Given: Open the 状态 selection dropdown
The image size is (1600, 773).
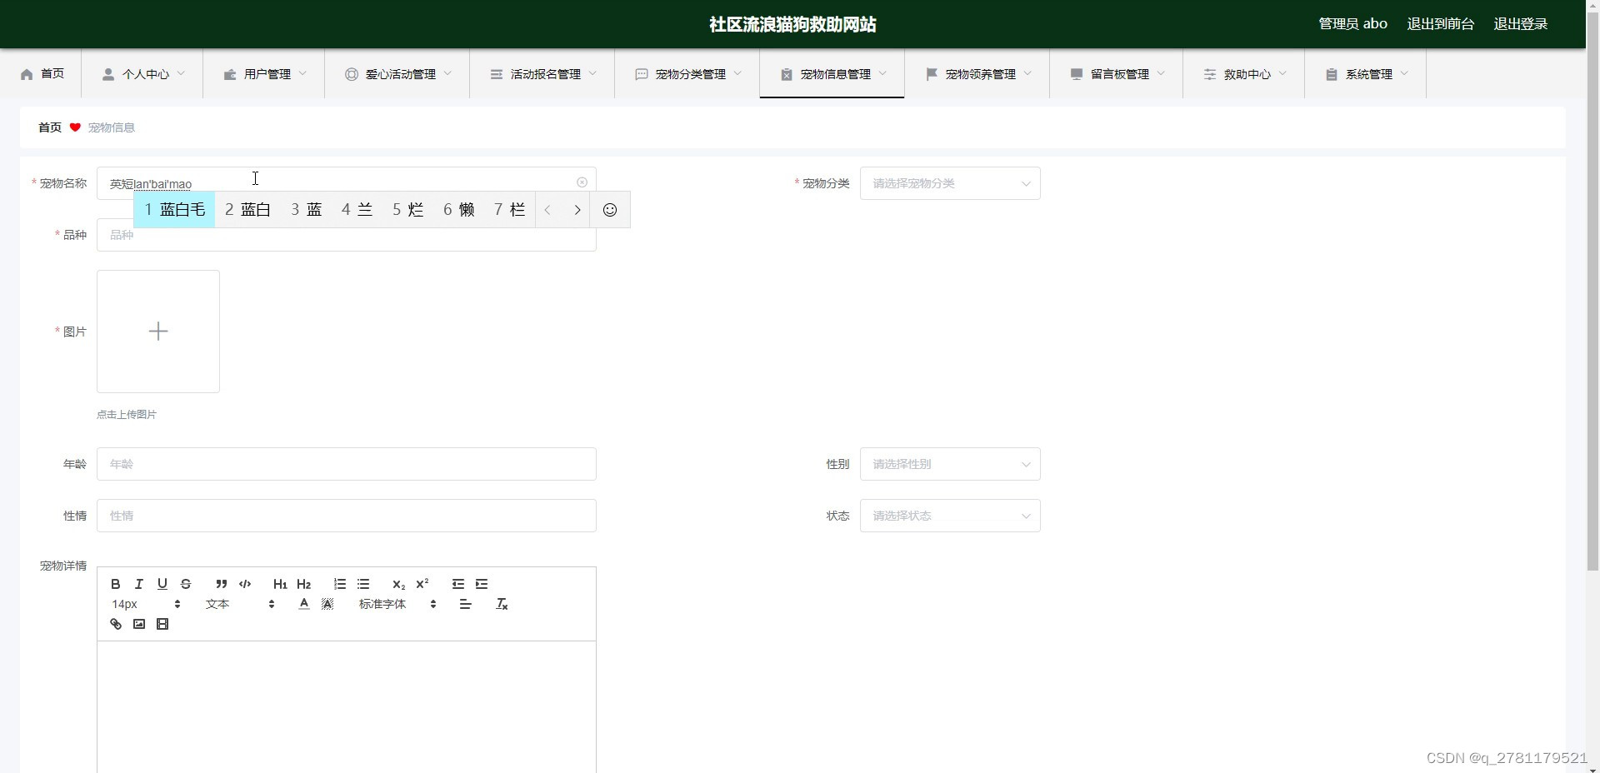Looking at the screenshot, I should tap(950, 516).
